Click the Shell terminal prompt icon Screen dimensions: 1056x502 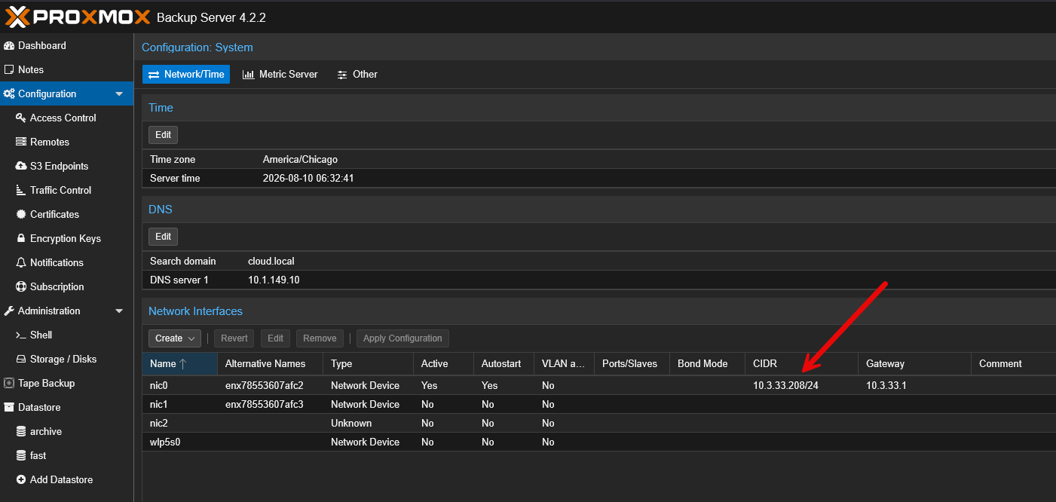click(21, 335)
